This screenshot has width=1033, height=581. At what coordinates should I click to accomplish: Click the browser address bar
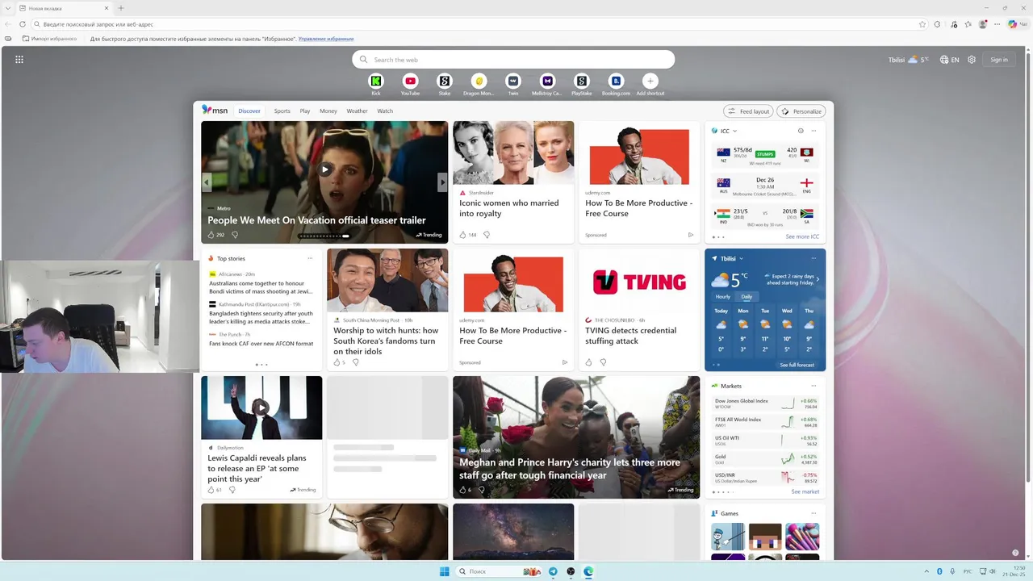(476, 24)
